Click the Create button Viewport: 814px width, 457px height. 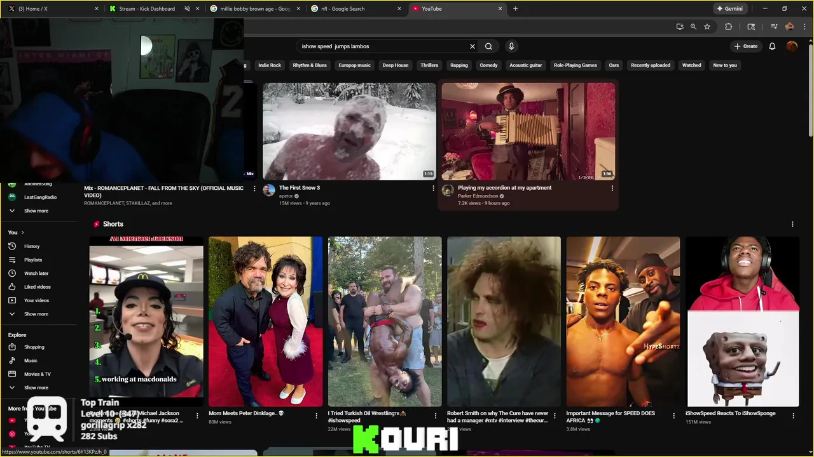pos(746,46)
